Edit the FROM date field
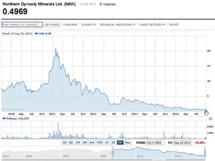This screenshot has height=161, width=215. click(155, 143)
